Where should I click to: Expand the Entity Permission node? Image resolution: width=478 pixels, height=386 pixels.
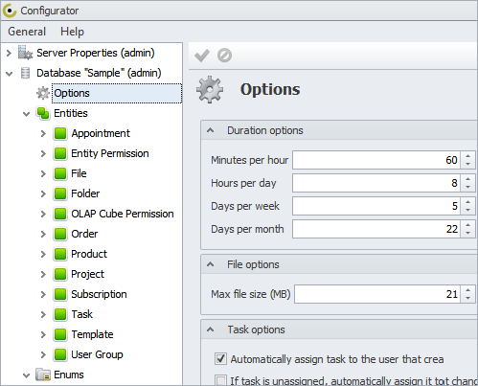tap(43, 153)
